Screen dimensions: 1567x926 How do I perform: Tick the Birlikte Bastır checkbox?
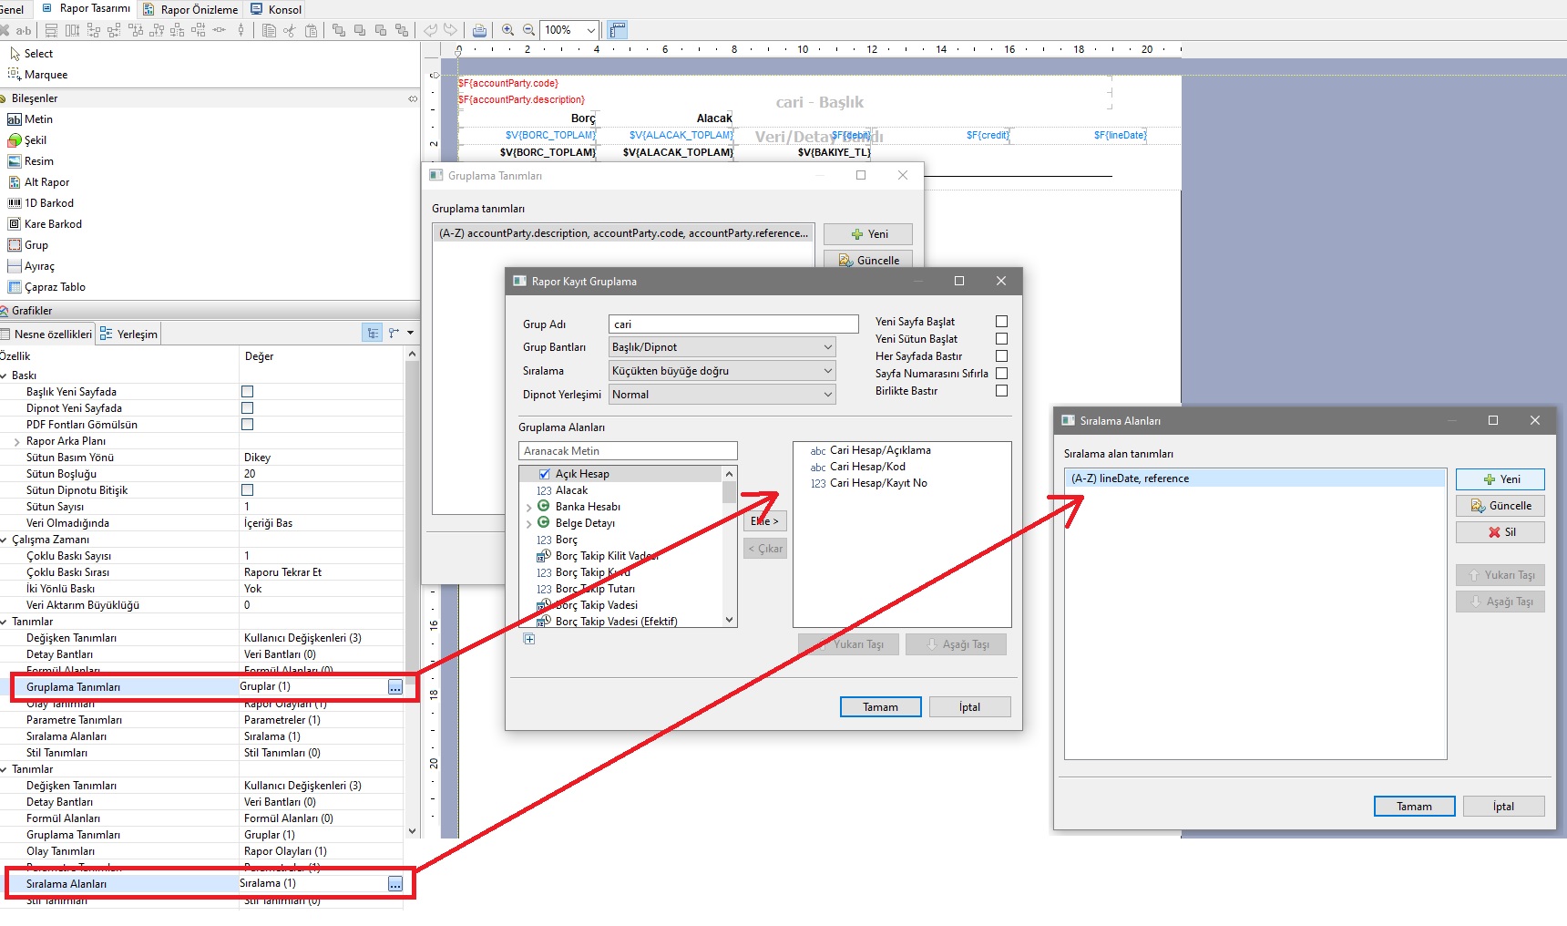click(x=1001, y=391)
